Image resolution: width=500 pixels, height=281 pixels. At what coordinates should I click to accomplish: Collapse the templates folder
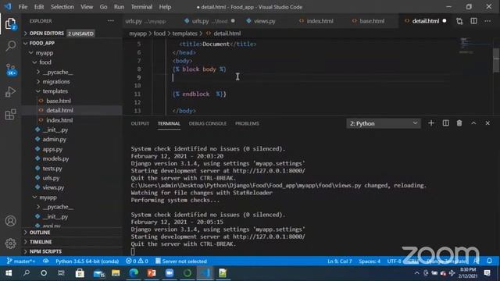point(55,91)
